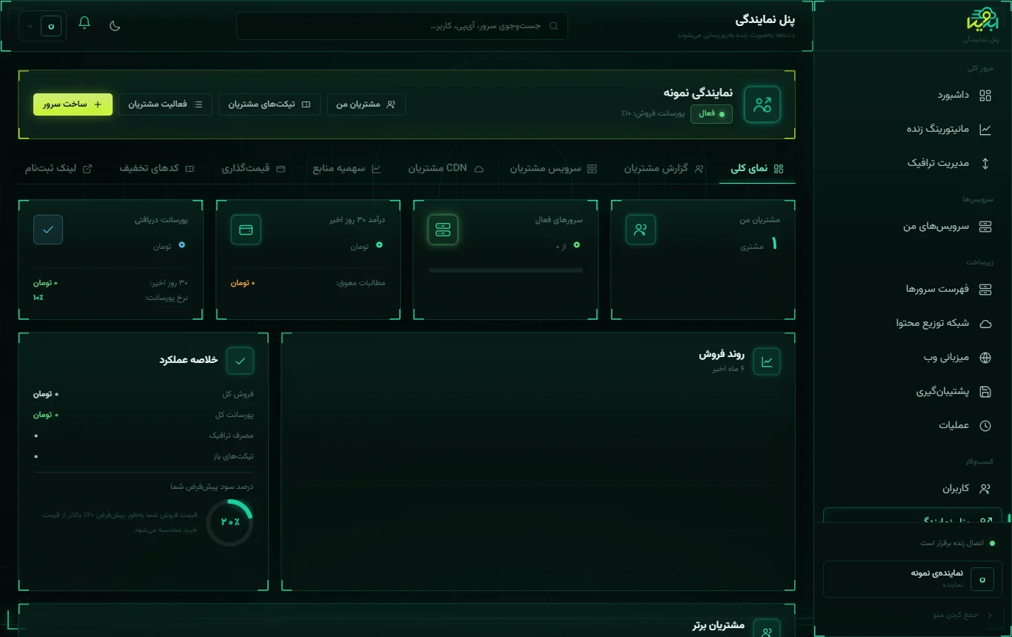
Task: Click the progress bar in «سرورهای فعال» card
Action: [505, 270]
